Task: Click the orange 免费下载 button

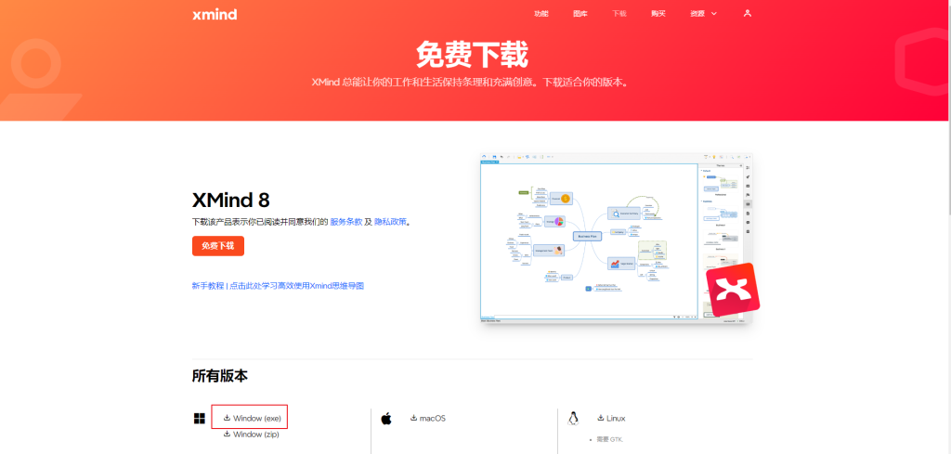Action: [x=218, y=246]
